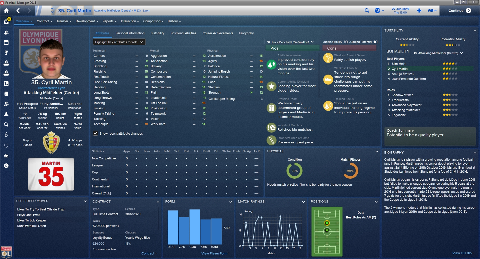Screen dimensions: 480x259
Task: Click the Training Focus icon
Action: click(328, 106)
